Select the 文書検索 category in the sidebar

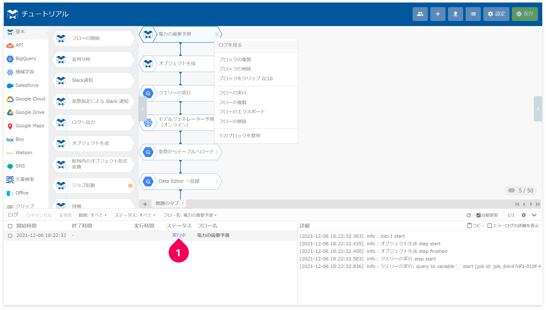(26, 179)
